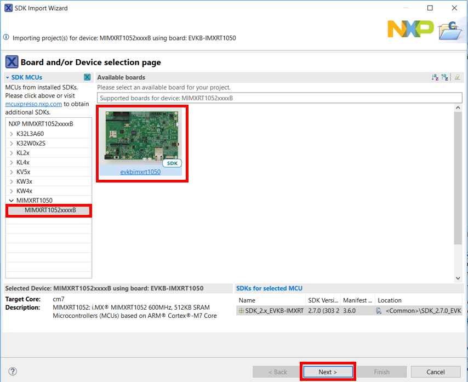Click the disabled Finish button
The height and width of the screenshot is (382, 468).
tap(382, 372)
